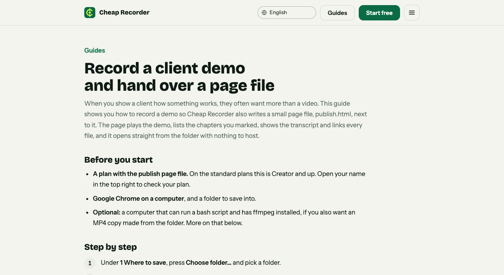The width and height of the screenshot is (504, 275).
Task: Open the English language dropdown
Action: [x=287, y=13]
